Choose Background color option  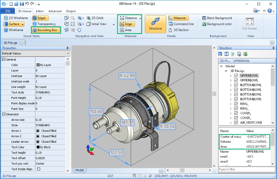(217, 24)
